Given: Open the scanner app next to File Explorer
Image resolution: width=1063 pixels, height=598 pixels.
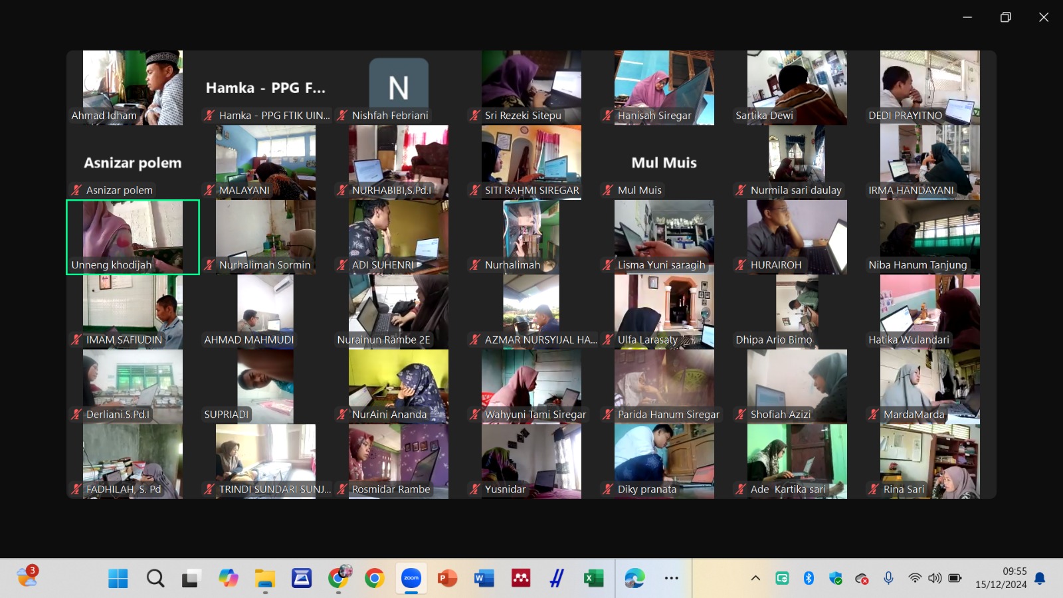Looking at the screenshot, I should (302, 578).
